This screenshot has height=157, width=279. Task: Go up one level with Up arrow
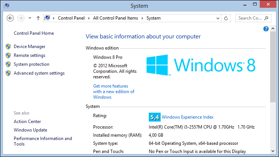coord(38,18)
